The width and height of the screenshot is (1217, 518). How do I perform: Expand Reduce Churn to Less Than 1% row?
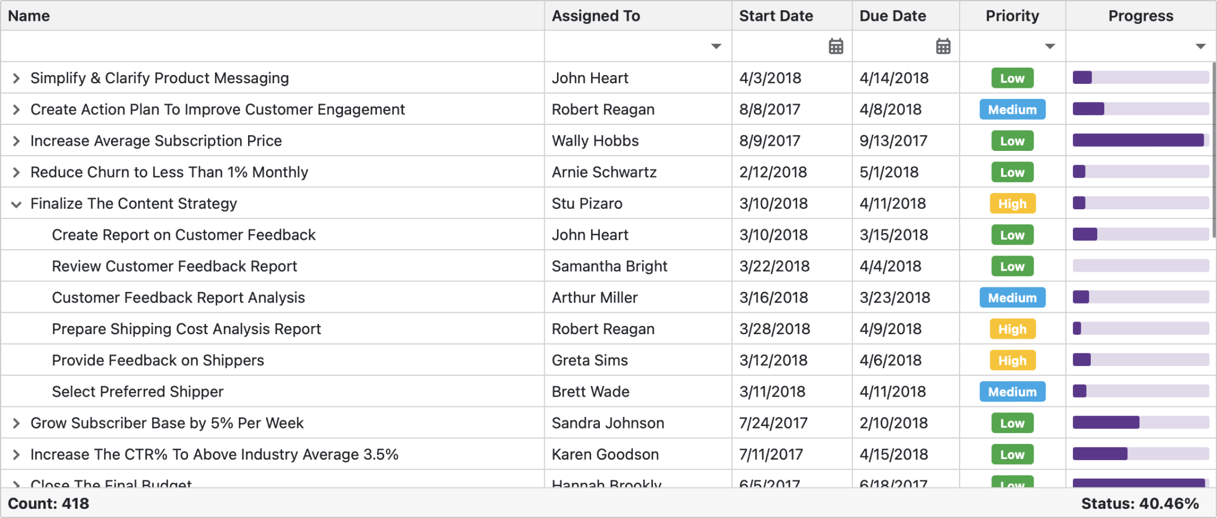click(x=16, y=172)
